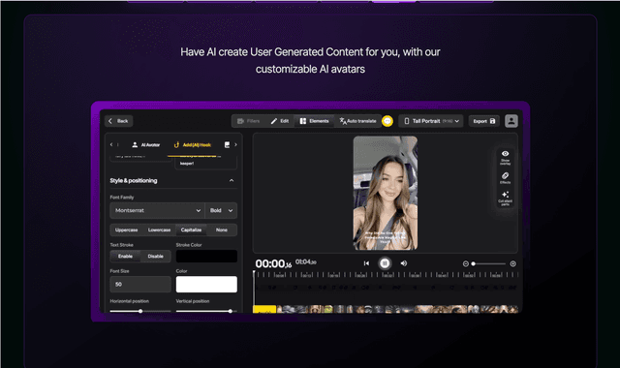
Task: Disable the text stroke
Action: point(155,256)
